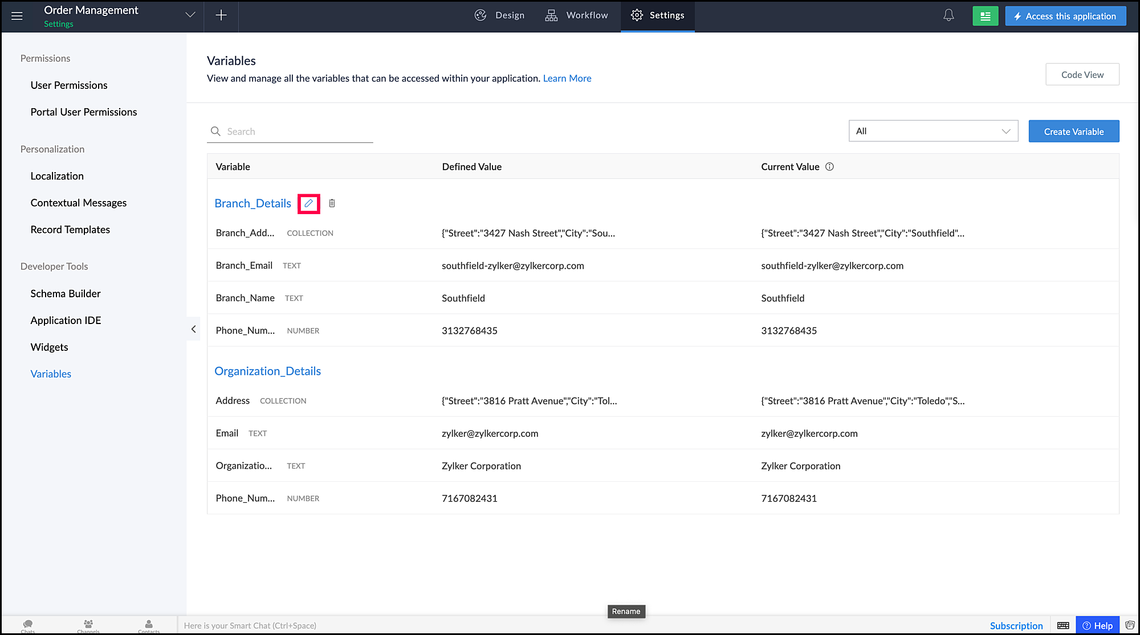Expand the Order Management application dropdown
Screen dimensions: 1140x635
[x=190, y=15]
